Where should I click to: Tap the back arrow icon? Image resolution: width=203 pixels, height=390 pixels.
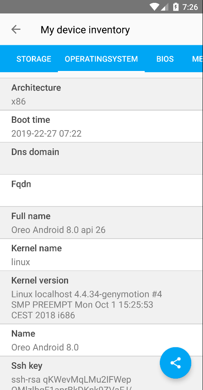pos(16,29)
